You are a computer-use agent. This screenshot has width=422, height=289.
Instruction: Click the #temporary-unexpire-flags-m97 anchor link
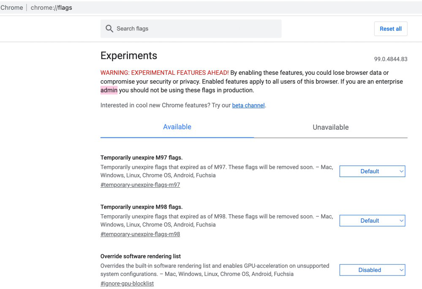pos(140,185)
